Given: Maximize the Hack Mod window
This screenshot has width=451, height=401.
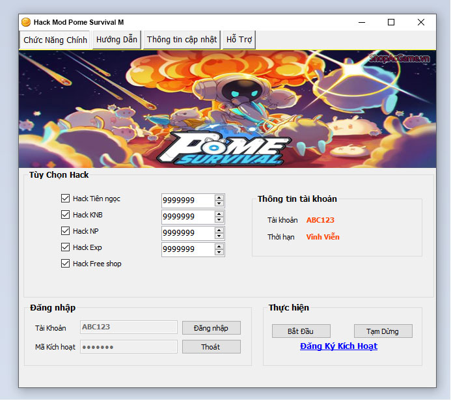Looking at the screenshot, I should click(391, 22).
